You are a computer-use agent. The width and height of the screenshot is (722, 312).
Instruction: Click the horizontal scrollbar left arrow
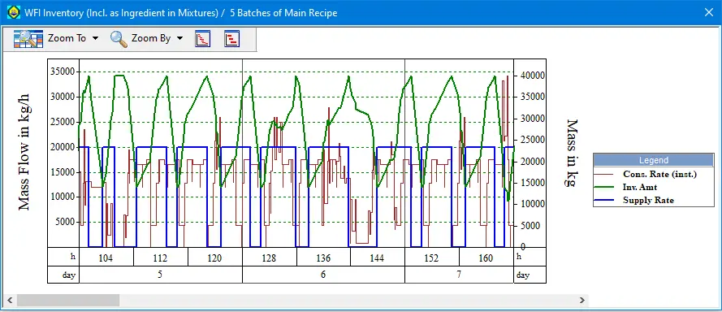[x=9, y=301]
